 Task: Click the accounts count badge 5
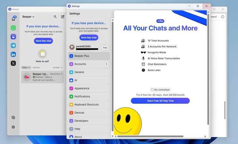pos(106,64)
